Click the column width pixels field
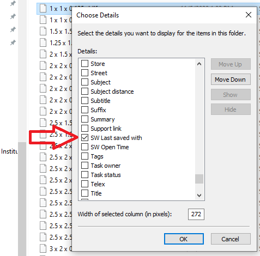 (x=196, y=214)
